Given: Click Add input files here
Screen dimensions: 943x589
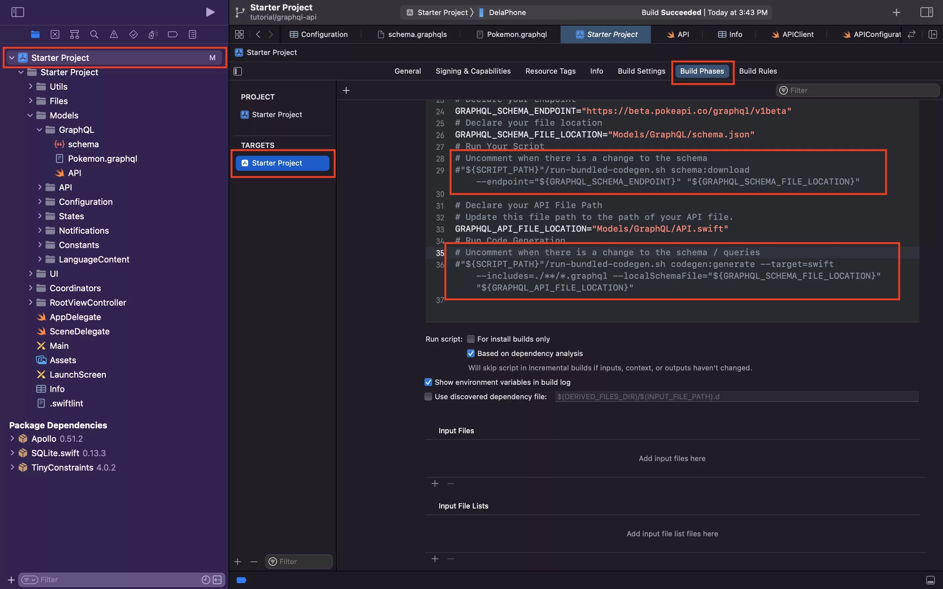Looking at the screenshot, I should click(672, 458).
